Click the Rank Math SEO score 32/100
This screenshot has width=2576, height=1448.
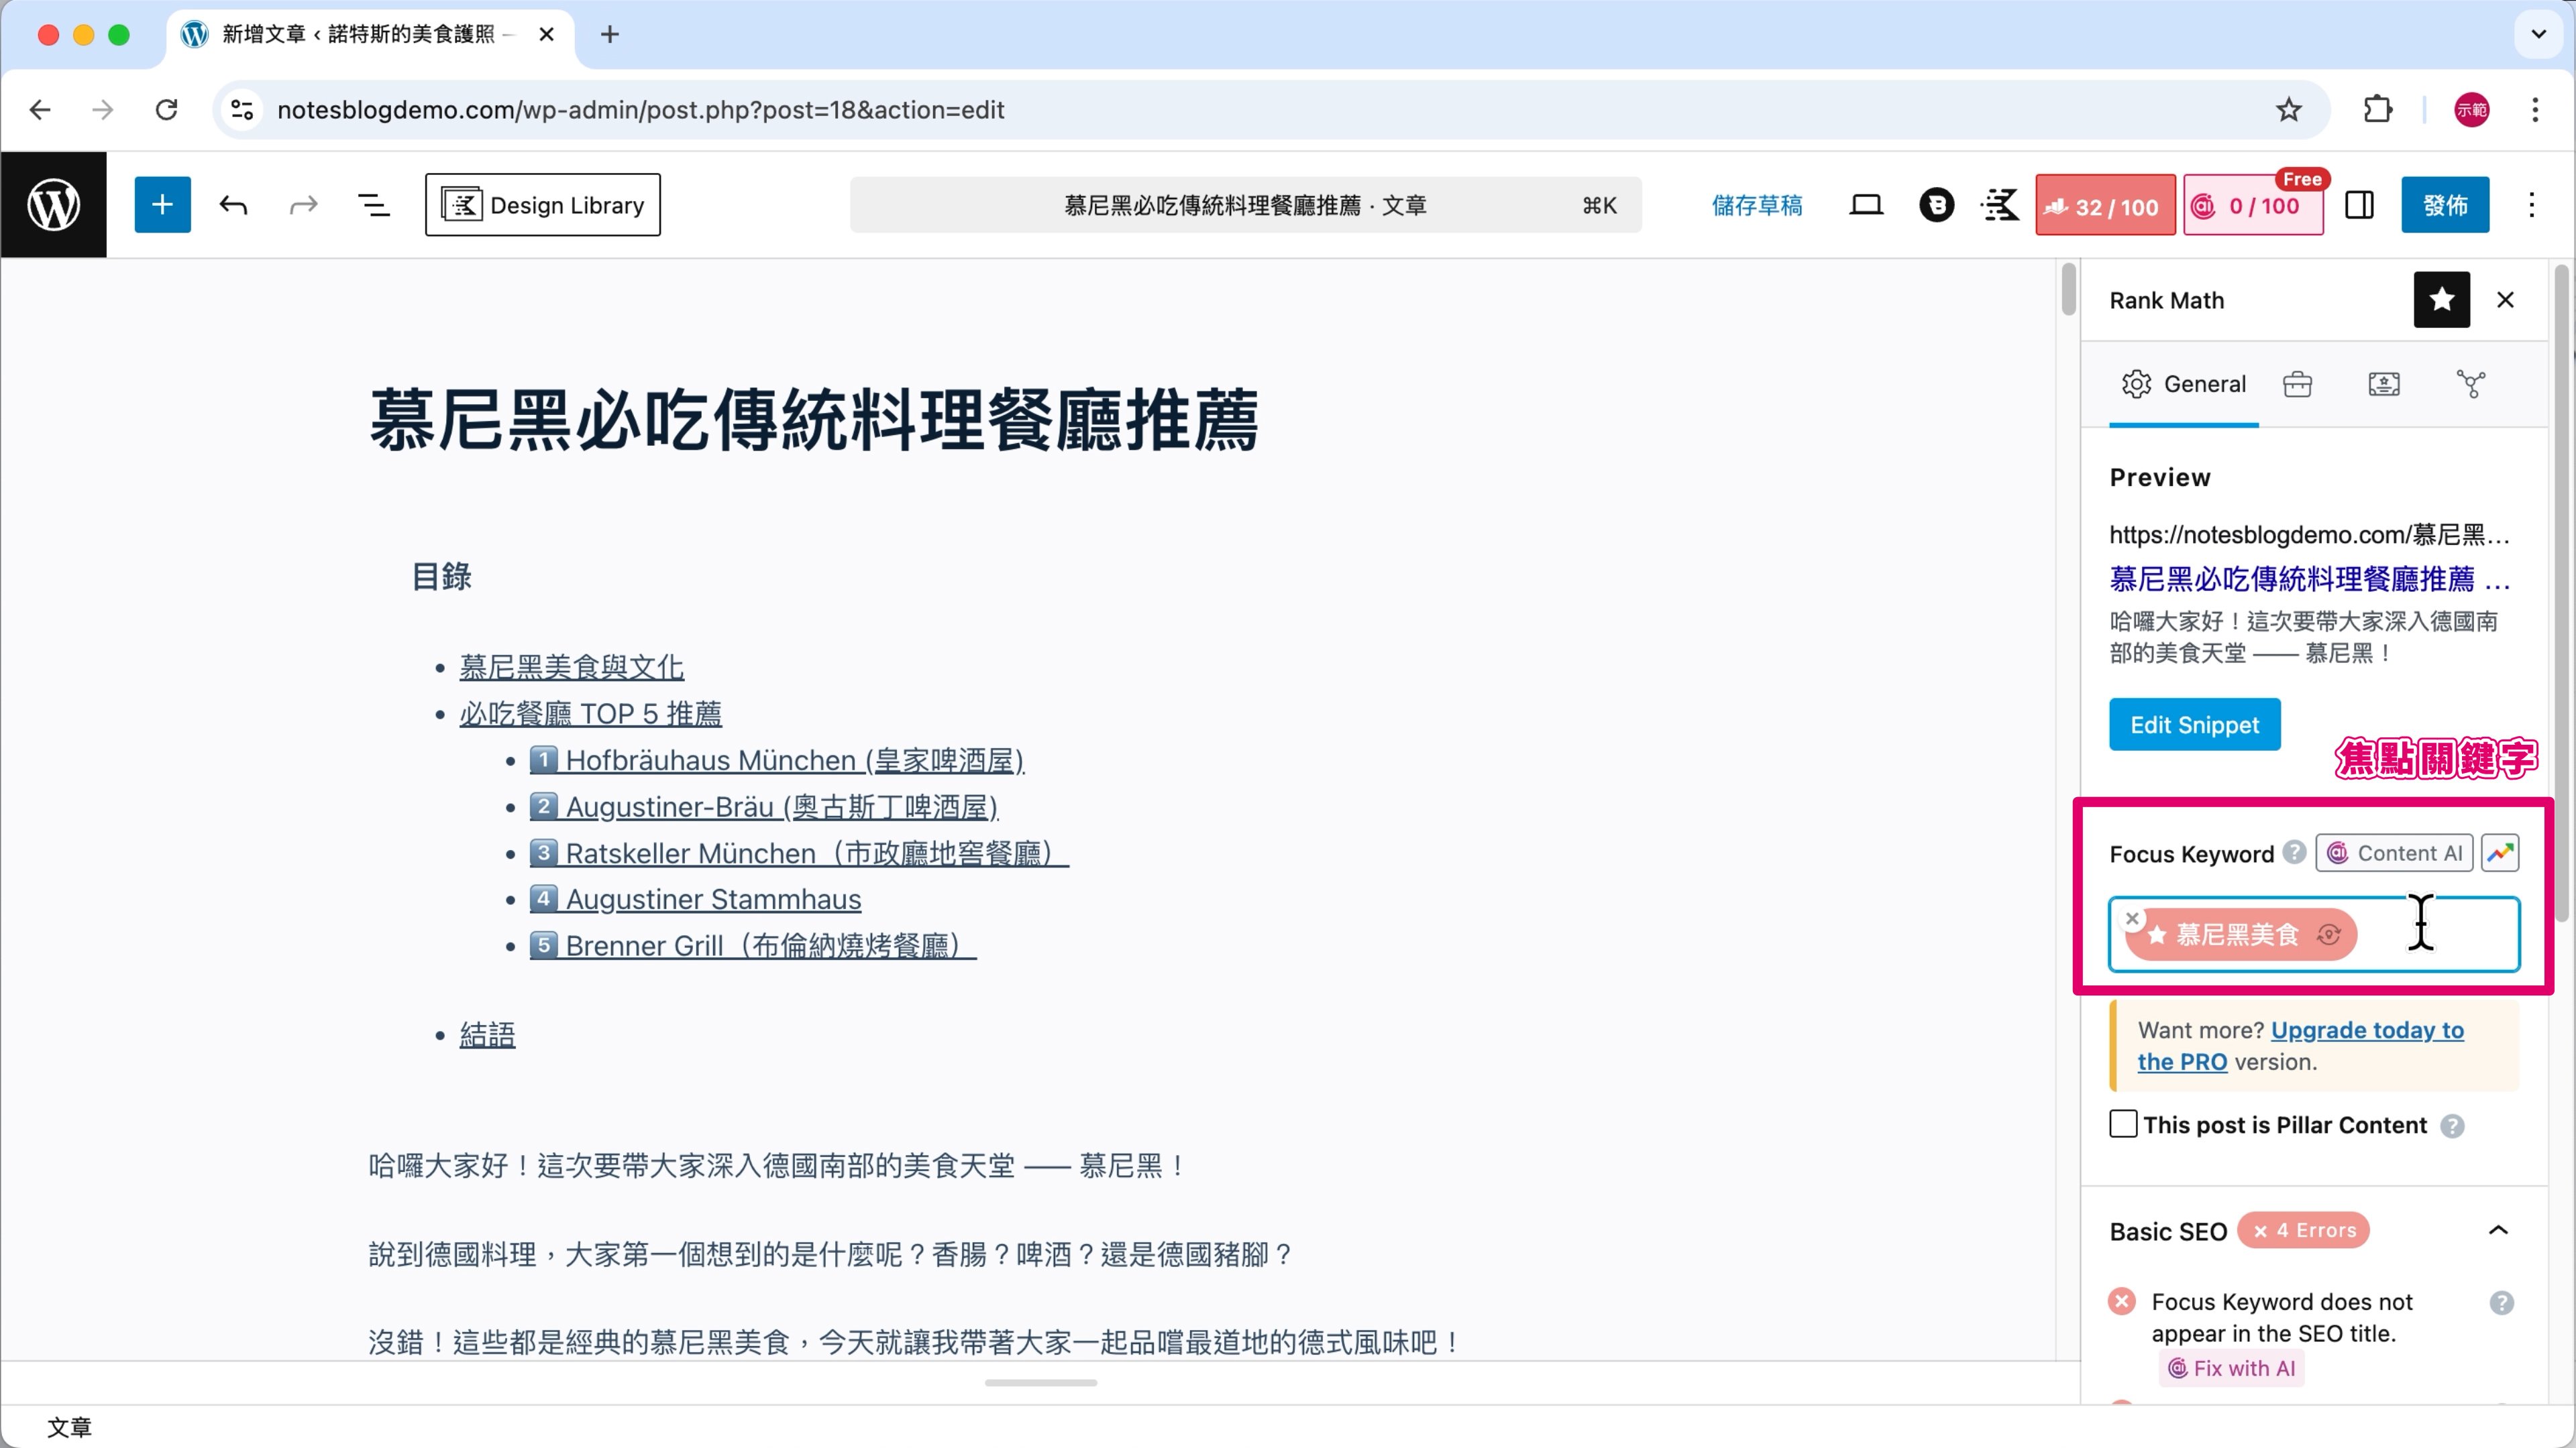(2105, 206)
